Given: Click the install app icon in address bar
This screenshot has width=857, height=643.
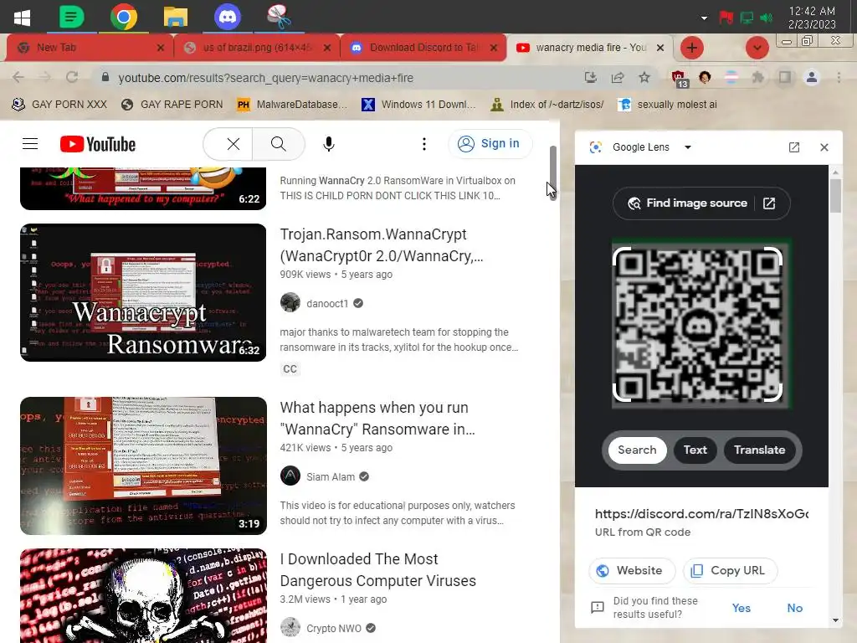Looking at the screenshot, I should click(x=590, y=77).
